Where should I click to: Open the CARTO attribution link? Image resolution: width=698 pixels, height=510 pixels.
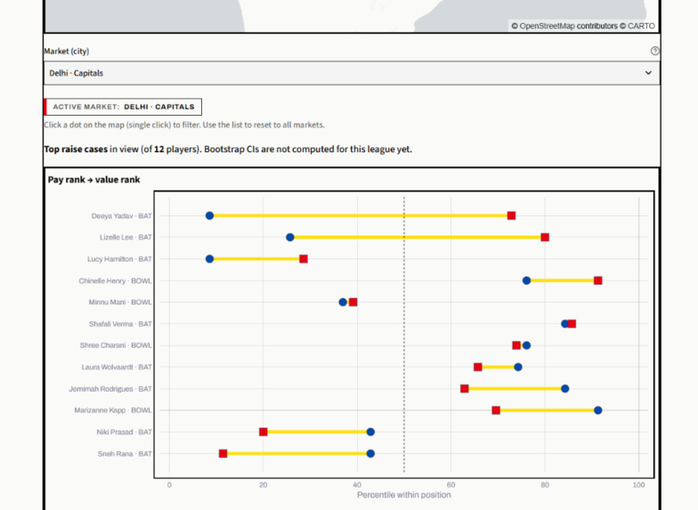click(641, 26)
